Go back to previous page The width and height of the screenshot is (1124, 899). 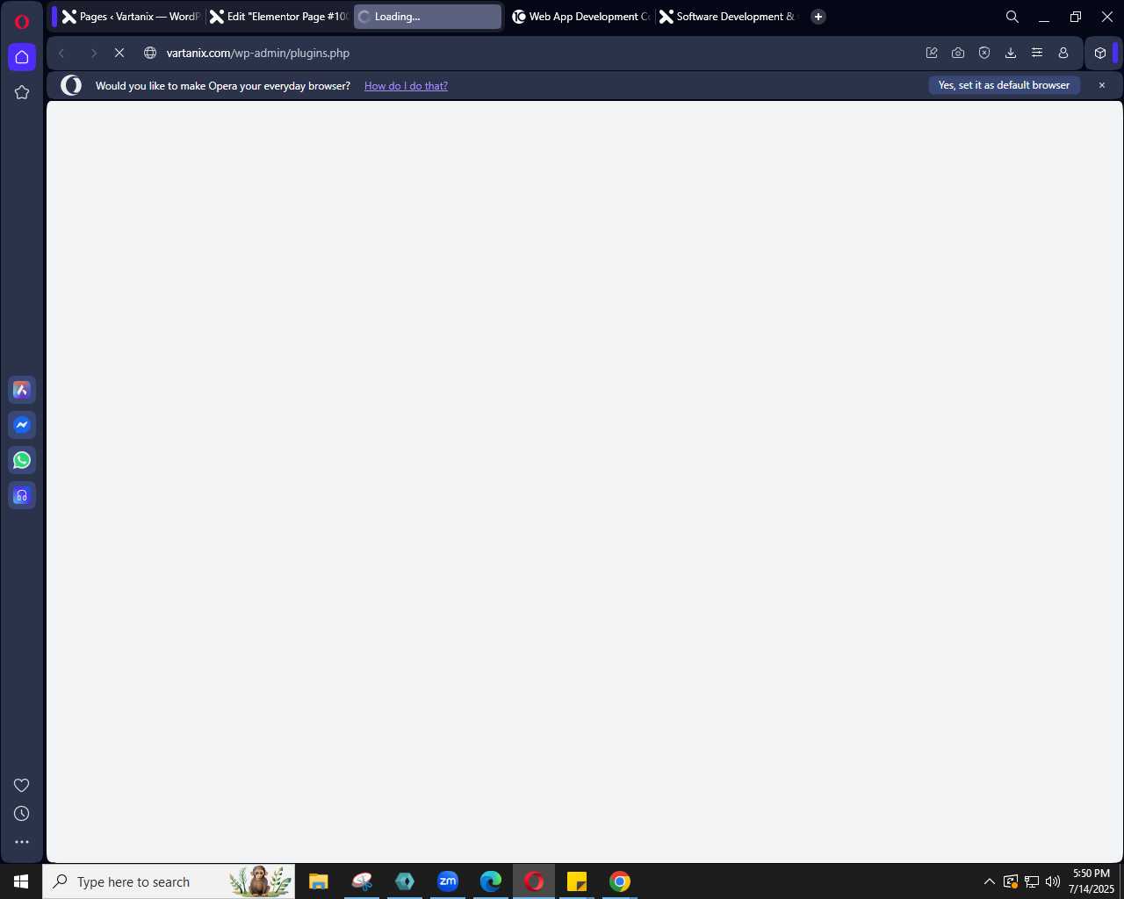61,53
